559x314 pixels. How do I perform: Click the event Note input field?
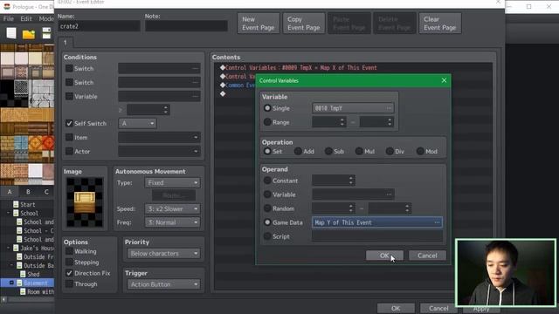point(186,26)
